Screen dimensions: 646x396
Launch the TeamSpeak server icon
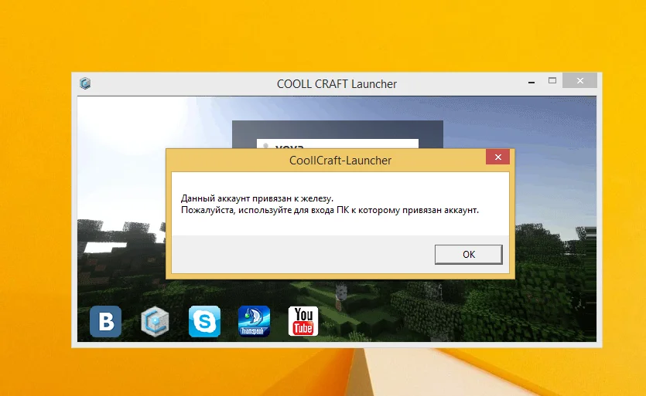coord(254,321)
